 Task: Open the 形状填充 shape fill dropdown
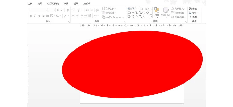179,9
